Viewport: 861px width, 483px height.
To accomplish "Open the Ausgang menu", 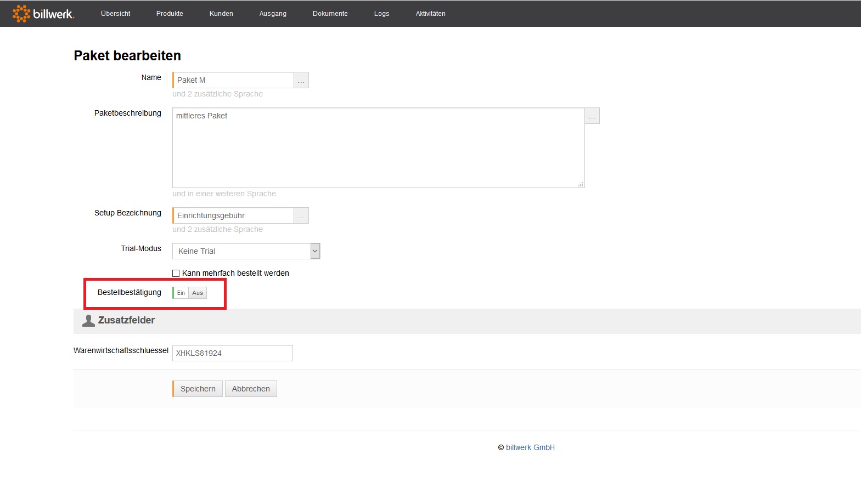I will (273, 14).
